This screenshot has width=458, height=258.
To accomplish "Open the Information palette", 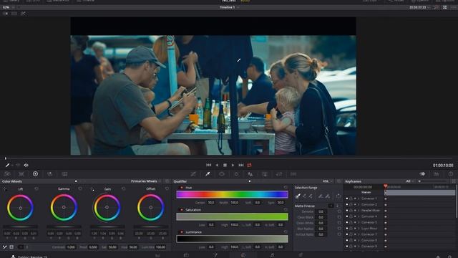I will point(451,174).
